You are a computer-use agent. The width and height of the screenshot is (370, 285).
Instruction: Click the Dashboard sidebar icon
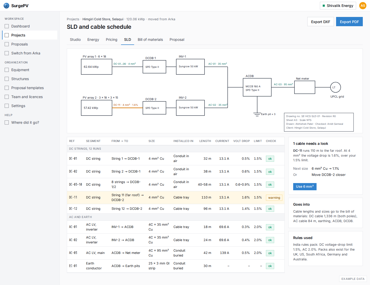pos(7,26)
